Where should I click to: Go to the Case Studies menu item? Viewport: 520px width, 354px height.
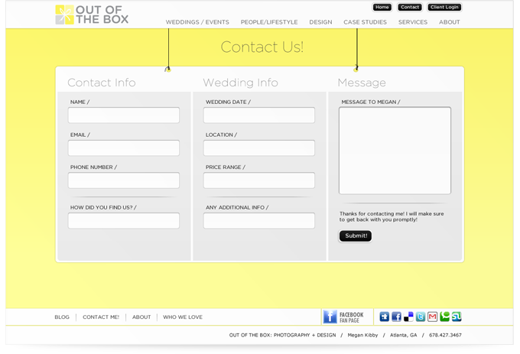pos(365,22)
